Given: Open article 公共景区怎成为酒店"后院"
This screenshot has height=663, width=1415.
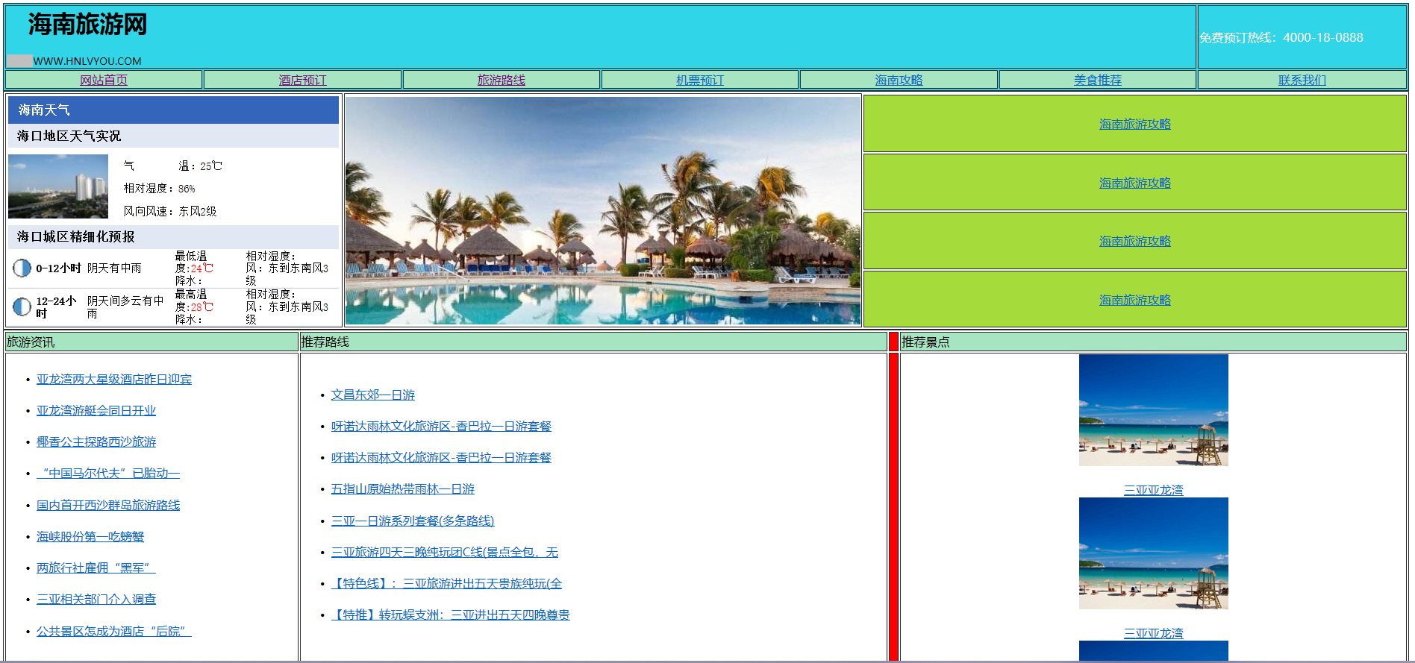Looking at the screenshot, I should (114, 631).
